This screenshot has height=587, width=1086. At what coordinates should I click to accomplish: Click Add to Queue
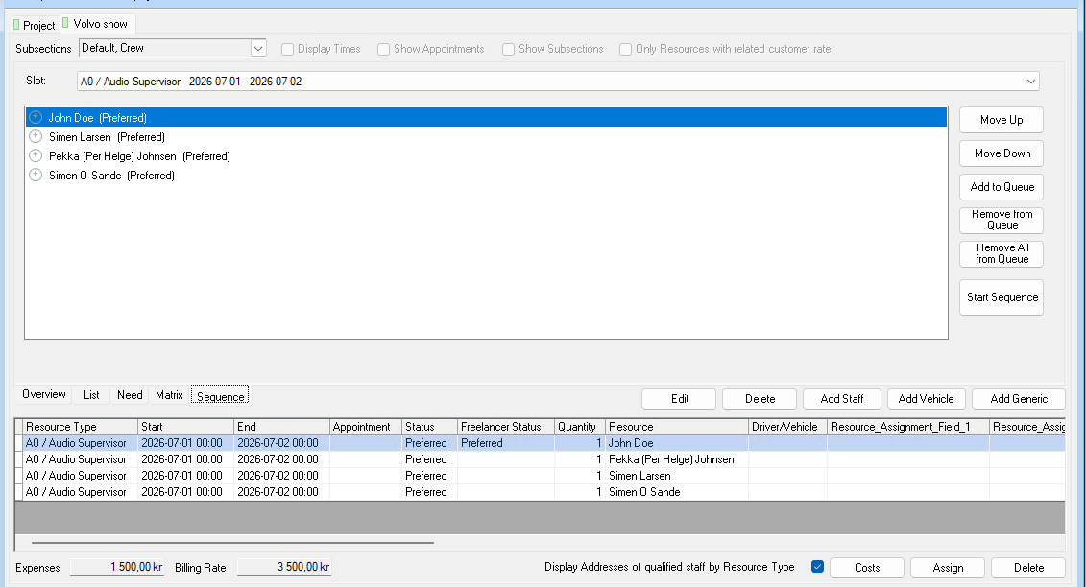coord(1002,187)
